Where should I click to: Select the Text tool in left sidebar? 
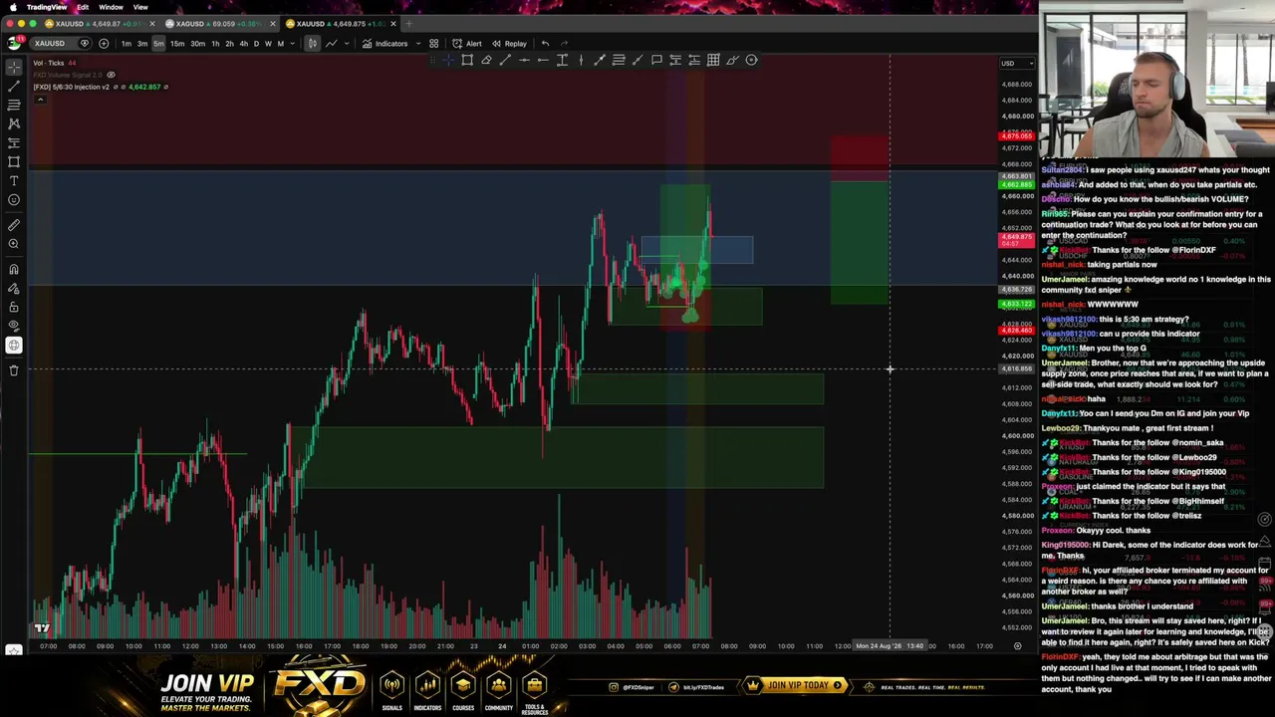pyautogui.click(x=14, y=180)
